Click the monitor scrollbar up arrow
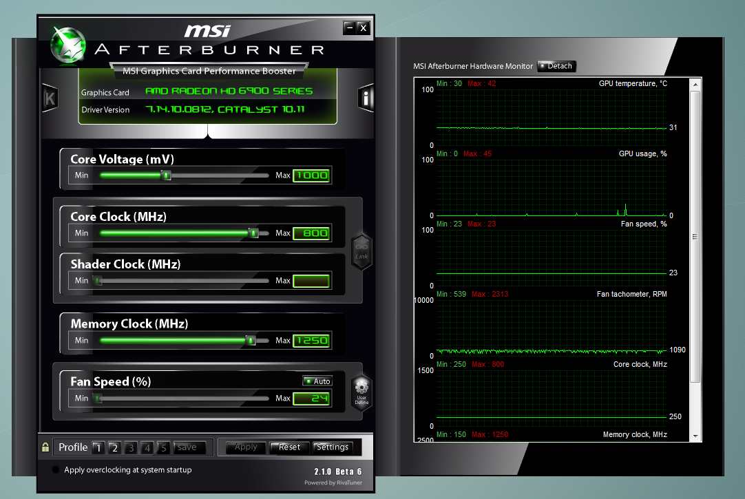The width and height of the screenshot is (745, 499). [x=695, y=85]
